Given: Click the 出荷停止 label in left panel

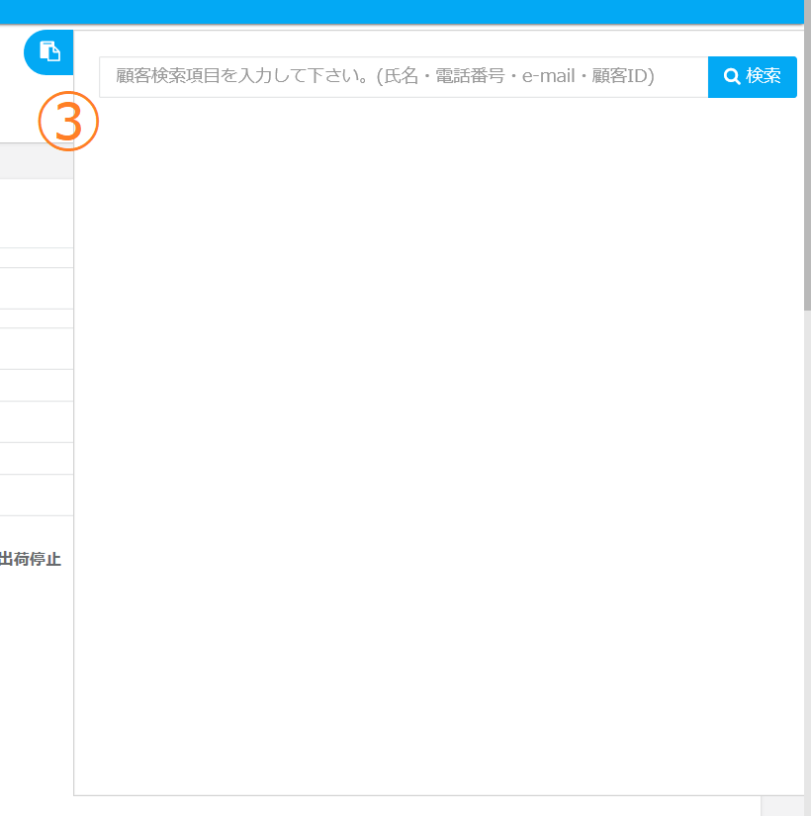Looking at the screenshot, I should [x=31, y=559].
